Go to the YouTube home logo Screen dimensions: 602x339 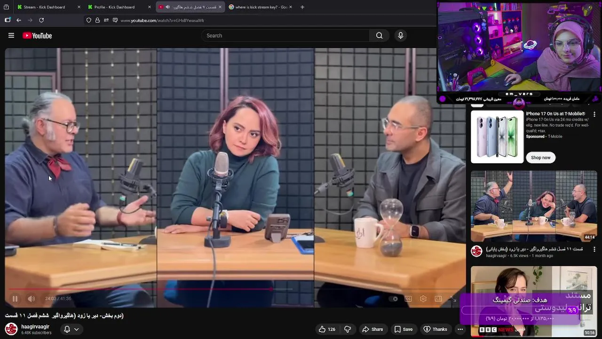(37, 35)
